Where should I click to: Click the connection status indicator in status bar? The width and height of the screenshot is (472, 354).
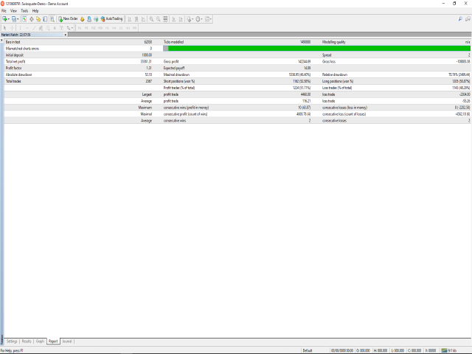[449, 351]
